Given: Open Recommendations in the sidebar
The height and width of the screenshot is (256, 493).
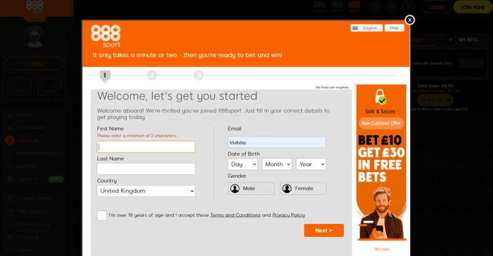Looking at the screenshot, I should point(40,153).
